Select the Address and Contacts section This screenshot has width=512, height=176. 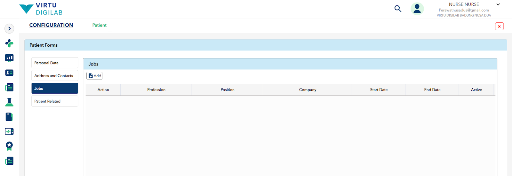pyautogui.click(x=55, y=76)
